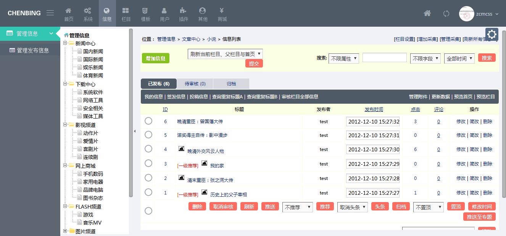Click the image icon beside 清末重臣：张之洞大传
Image resolution: width=506 pixels, height=236 pixels.
[182, 178]
